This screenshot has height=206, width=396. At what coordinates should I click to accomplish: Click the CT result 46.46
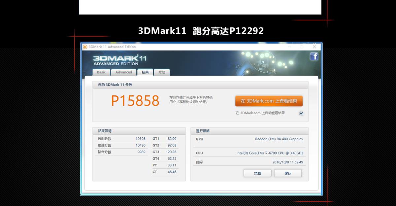172,172
